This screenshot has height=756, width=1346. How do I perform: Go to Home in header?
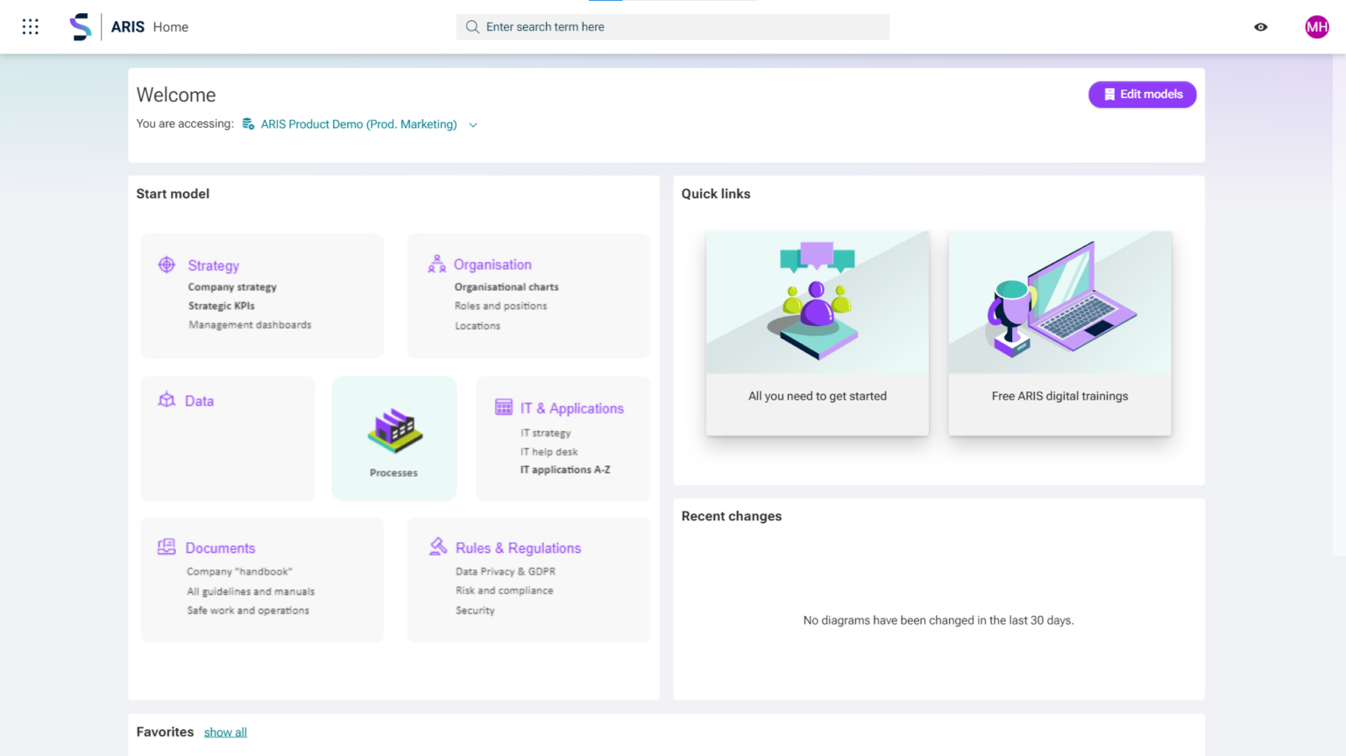170,27
